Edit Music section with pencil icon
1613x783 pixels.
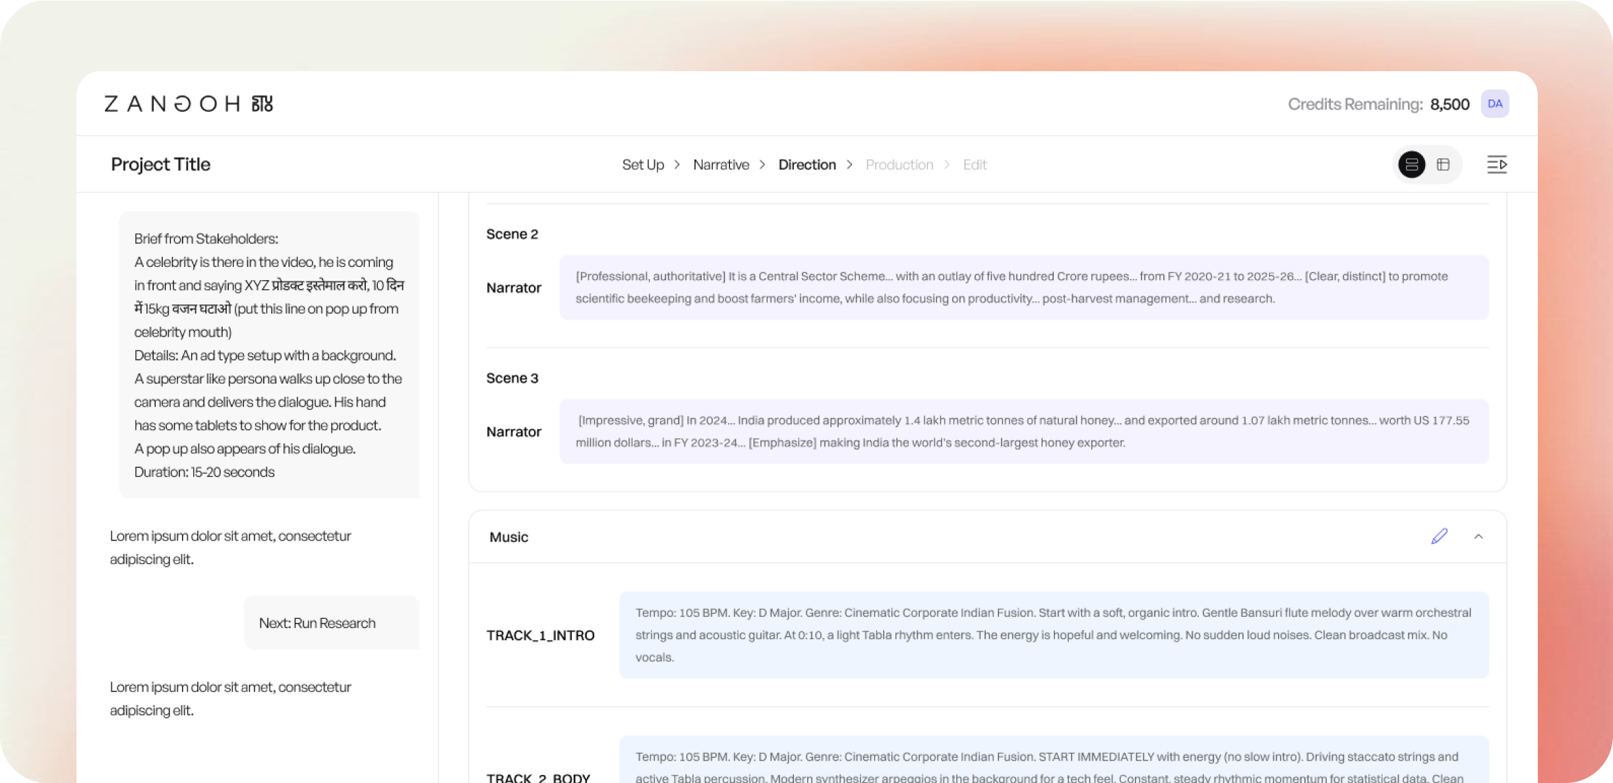pyautogui.click(x=1439, y=536)
